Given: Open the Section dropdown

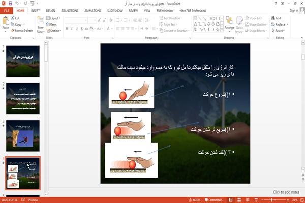Looking at the screenshot, I should coord(54,31).
